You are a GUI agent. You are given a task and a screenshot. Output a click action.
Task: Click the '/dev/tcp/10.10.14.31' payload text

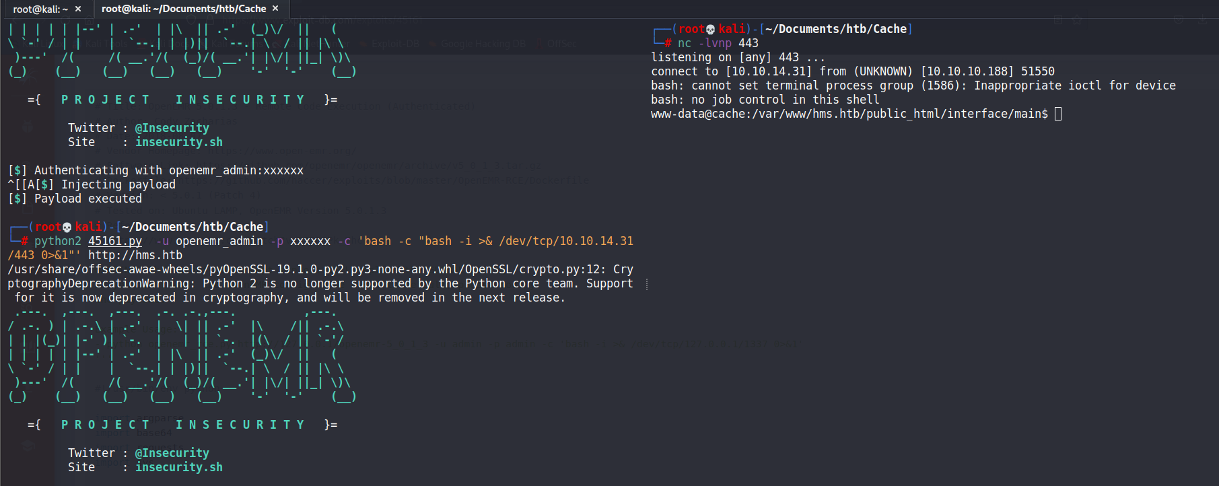pos(566,241)
